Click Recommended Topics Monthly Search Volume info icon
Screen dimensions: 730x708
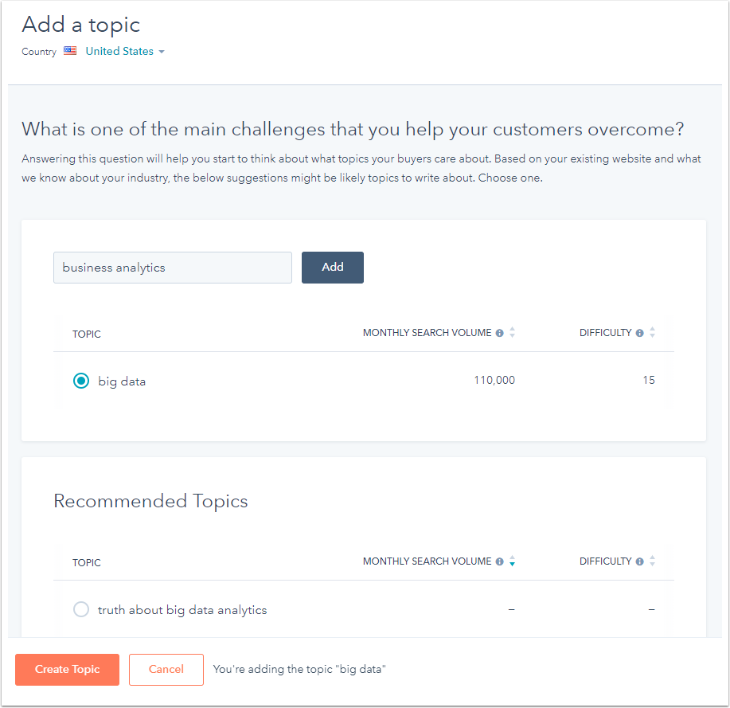(x=500, y=561)
